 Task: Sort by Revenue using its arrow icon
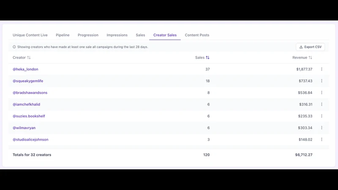point(310,57)
